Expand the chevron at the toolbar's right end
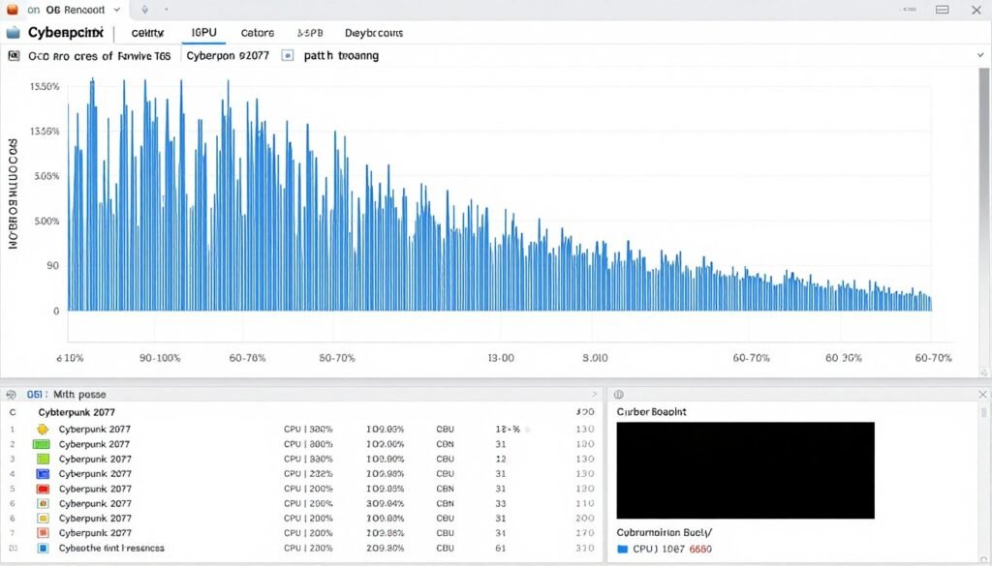The width and height of the screenshot is (992, 566). click(980, 55)
